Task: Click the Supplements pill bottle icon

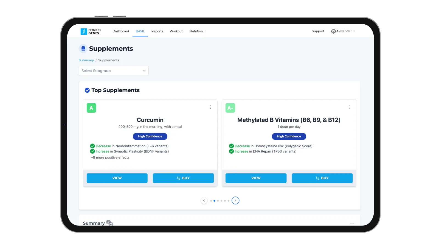Action: (83, 49)
